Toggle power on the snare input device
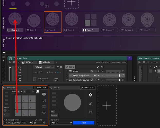Image resolution: width=160 pixels, height=128 pixels. tap(51, 88)
